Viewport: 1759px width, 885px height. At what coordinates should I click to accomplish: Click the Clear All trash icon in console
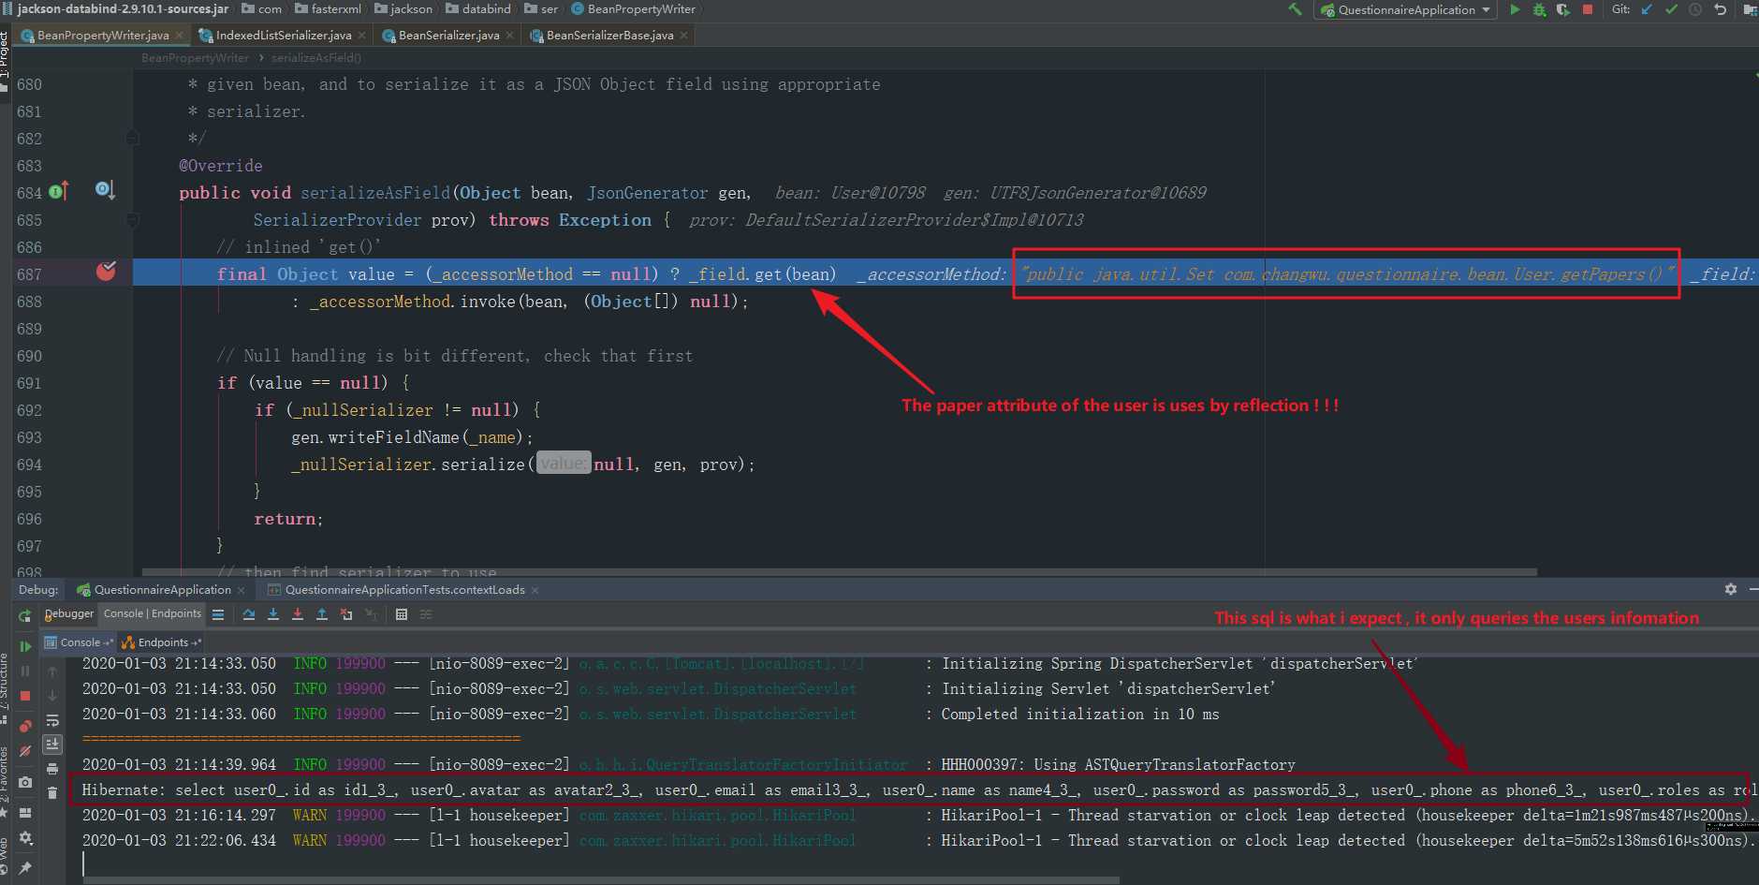[52, 793]
